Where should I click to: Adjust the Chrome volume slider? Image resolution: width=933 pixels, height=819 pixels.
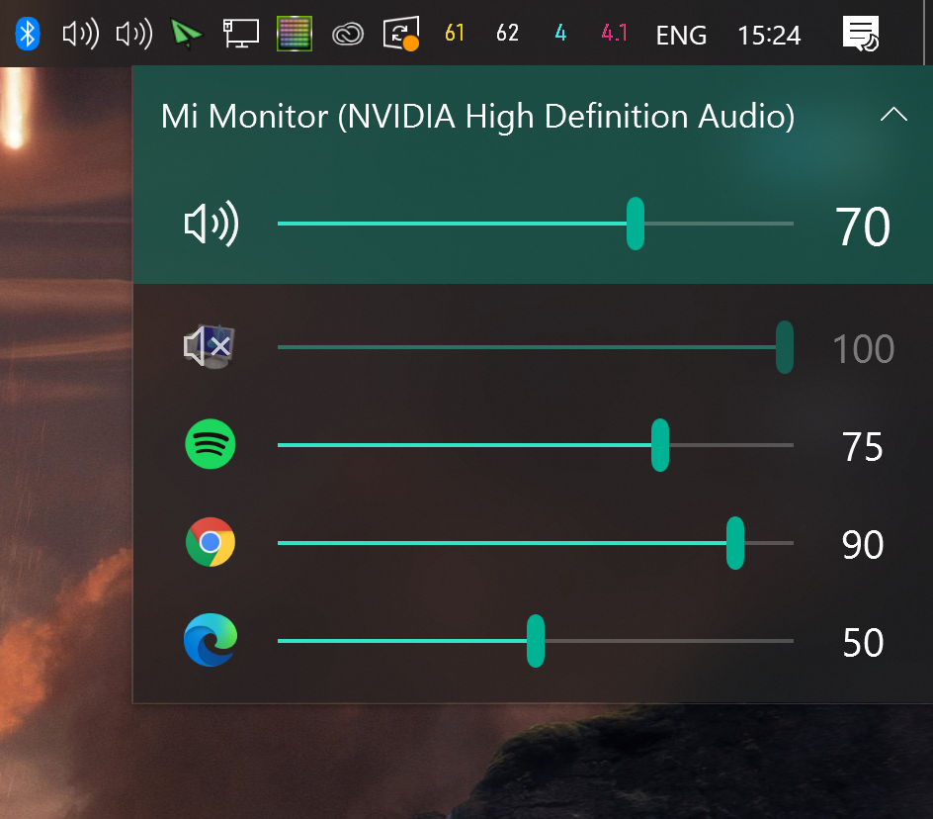tap(536, 543)
